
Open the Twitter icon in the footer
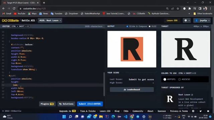[x=201, y=111]
